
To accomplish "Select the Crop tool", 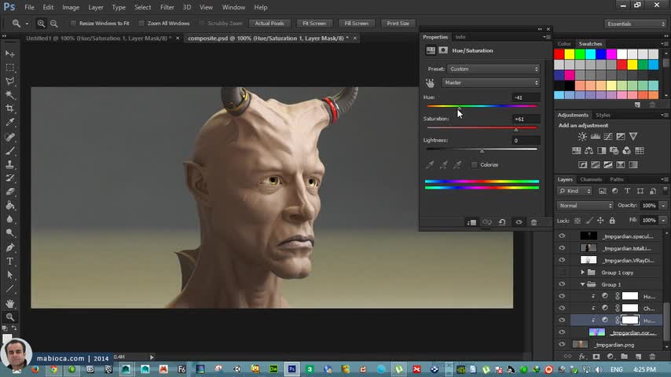I will [10, 108].
